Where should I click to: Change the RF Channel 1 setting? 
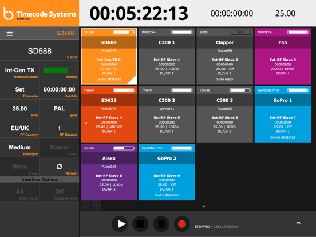pyautogui.click(x=60, y=128)
